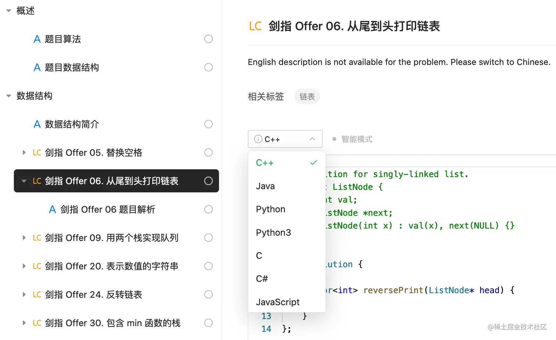Expand 剑指 Offer 20. 表示数值的字符串 item
This screenshot has width=556, height=340.
coord(24,266)
